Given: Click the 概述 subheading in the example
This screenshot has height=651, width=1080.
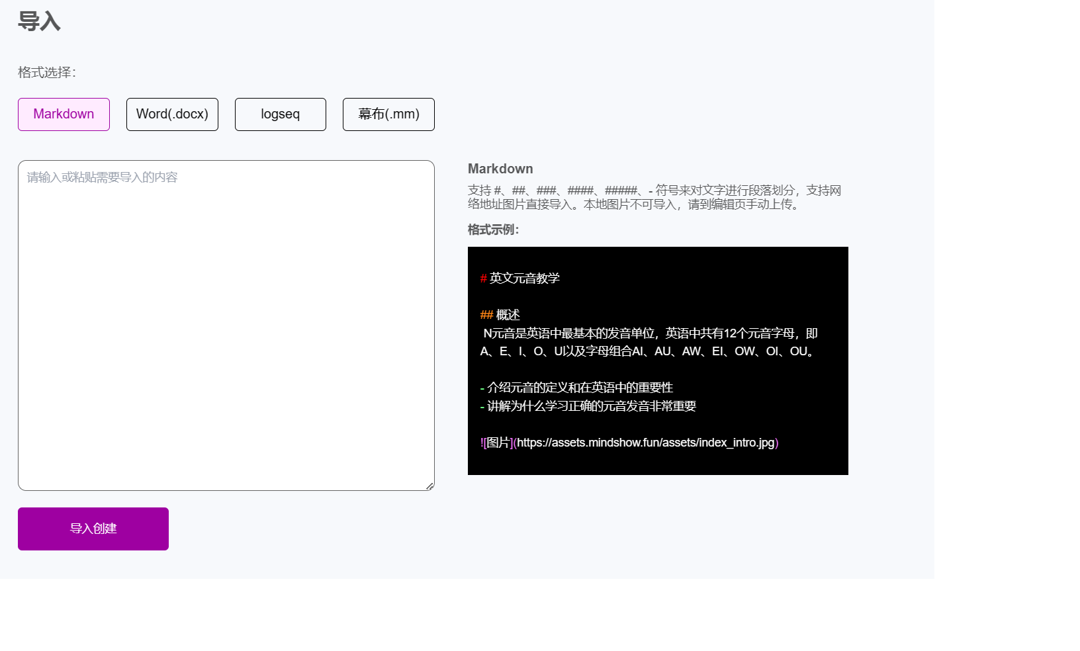Looking at the screenshot, I should point(508,315).
